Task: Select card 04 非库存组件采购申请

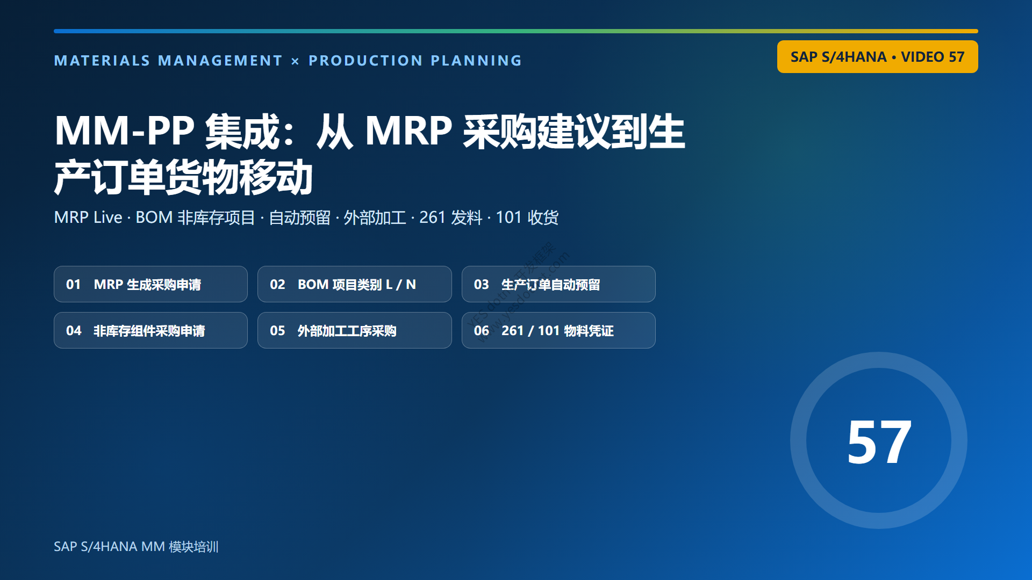Action: pyautogui.click(x=150, y=330)
